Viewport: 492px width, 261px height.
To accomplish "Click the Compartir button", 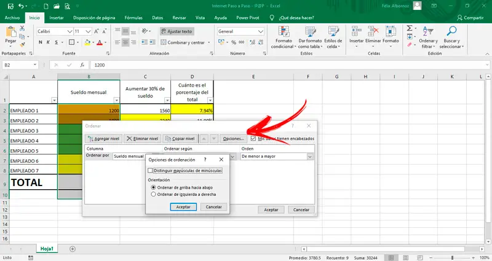I will click(x=470, y=18).
